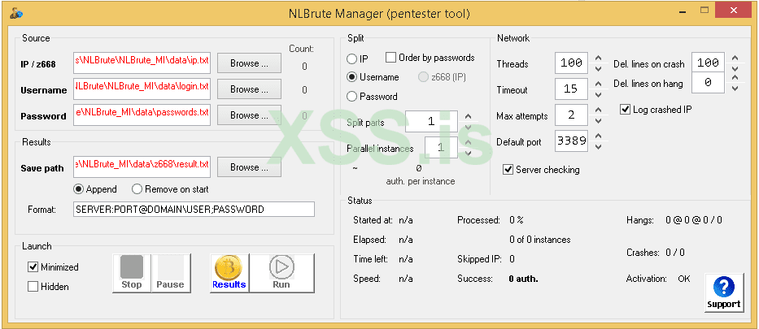This screenshot has width=759, height=329.
Task: Increase Max attempts with the up arrow
Action: (598, 110)
